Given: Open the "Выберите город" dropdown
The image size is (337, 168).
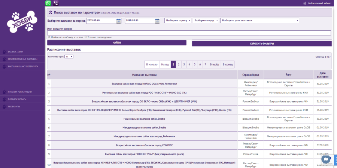Looking at the screenshot, I should pyautogui.click(x=206, y=21).
